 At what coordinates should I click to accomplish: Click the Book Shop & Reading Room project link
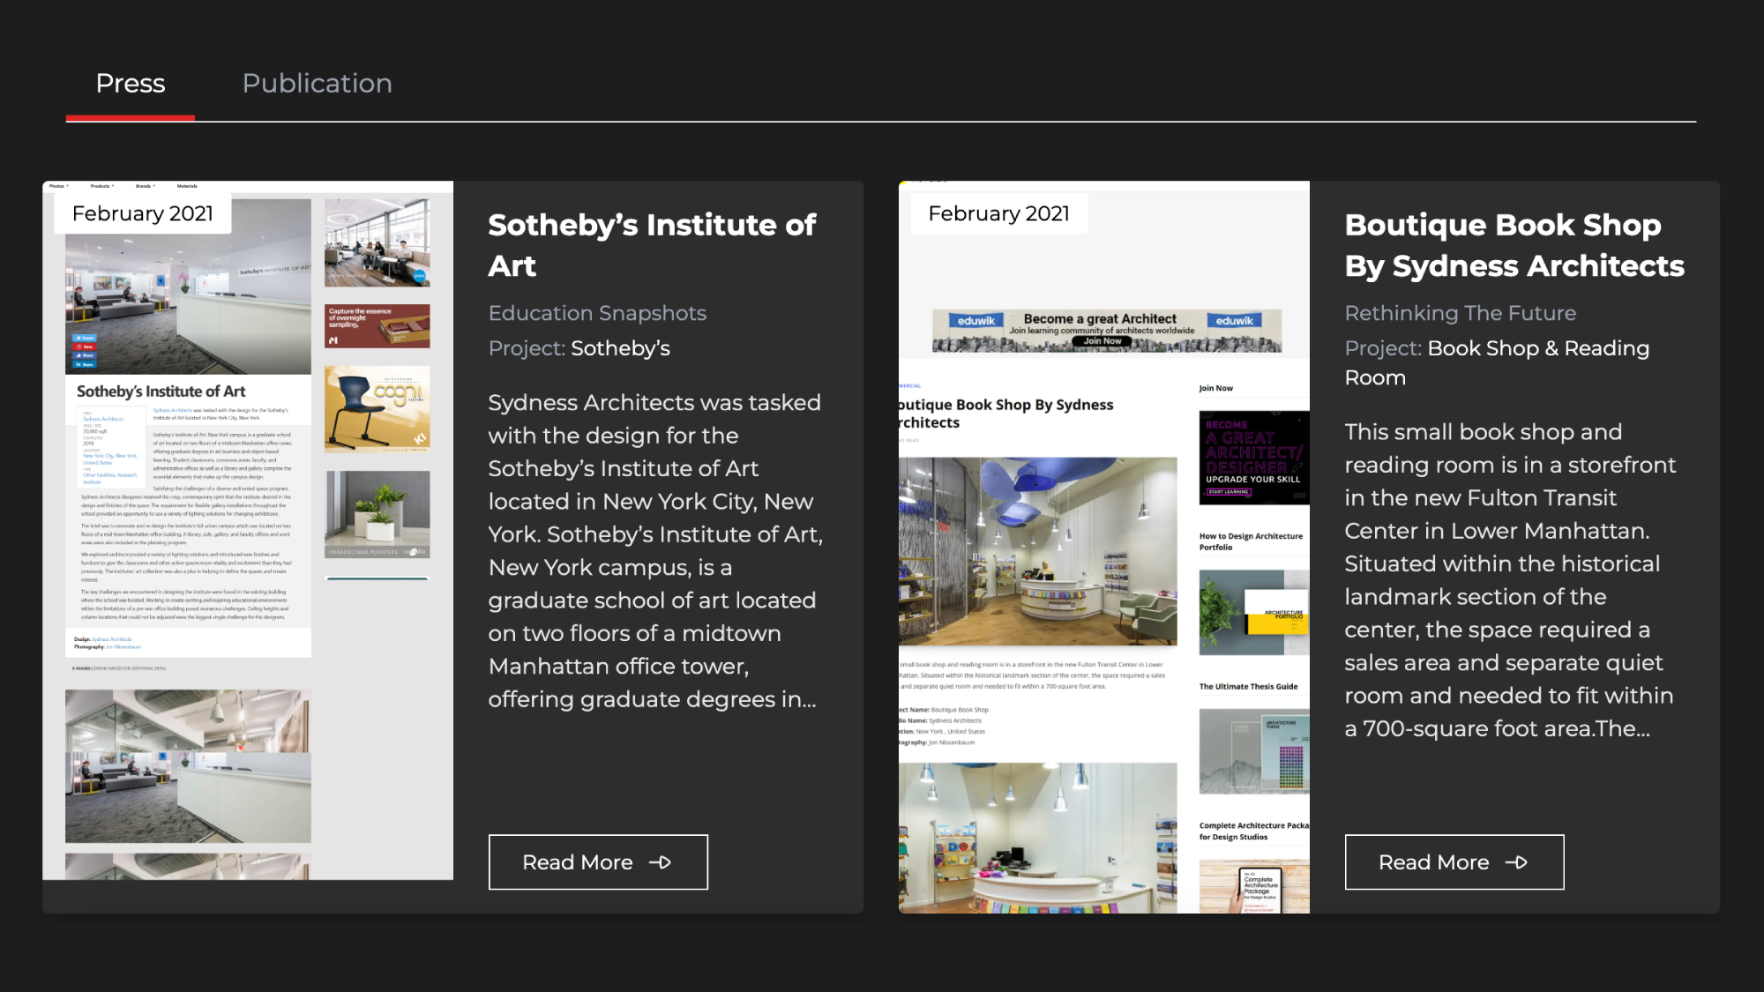(x=1537, y=349)
